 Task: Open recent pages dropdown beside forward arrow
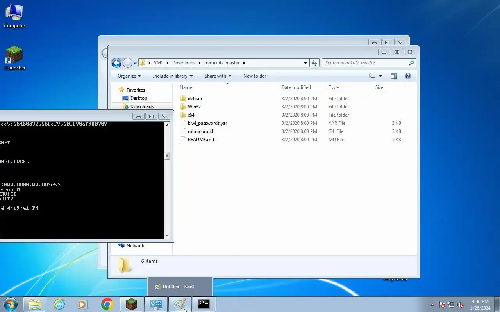pyautogui.click(x=135, y=63)
